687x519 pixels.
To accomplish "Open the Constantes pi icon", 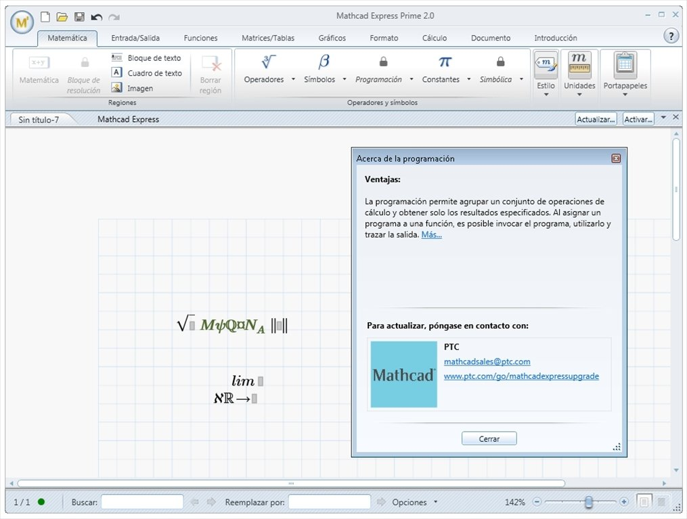I will coord(445,62).
